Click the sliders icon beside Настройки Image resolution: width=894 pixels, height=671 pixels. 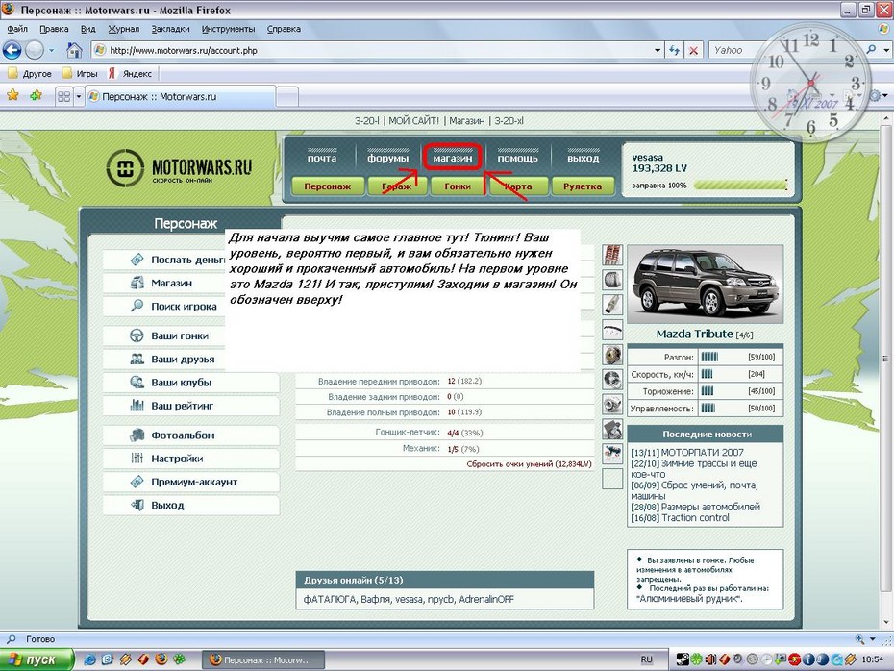pyautogui.click(x=137, y=459)
